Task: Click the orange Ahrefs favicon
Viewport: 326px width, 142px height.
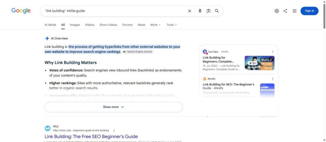Action: pos(205,79)
